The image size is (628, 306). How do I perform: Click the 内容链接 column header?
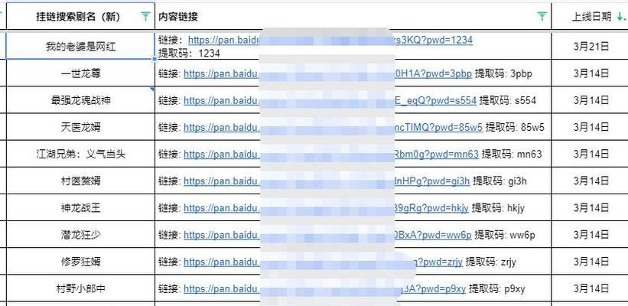pyautogui.click(x=353, y=16)
